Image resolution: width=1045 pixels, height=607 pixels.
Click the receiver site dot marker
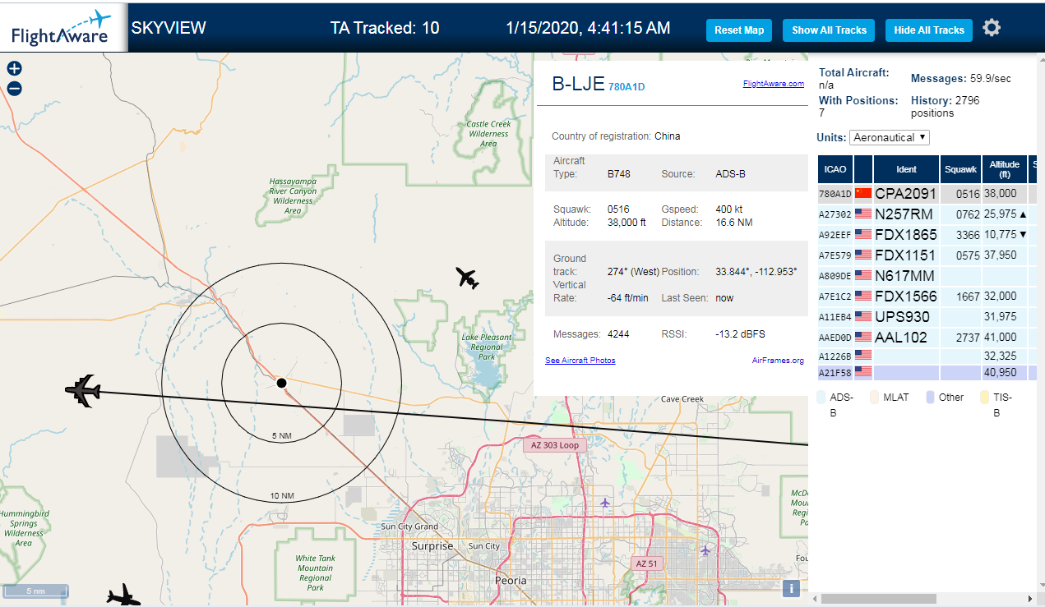pyautogui.click(x=281, y=383)
